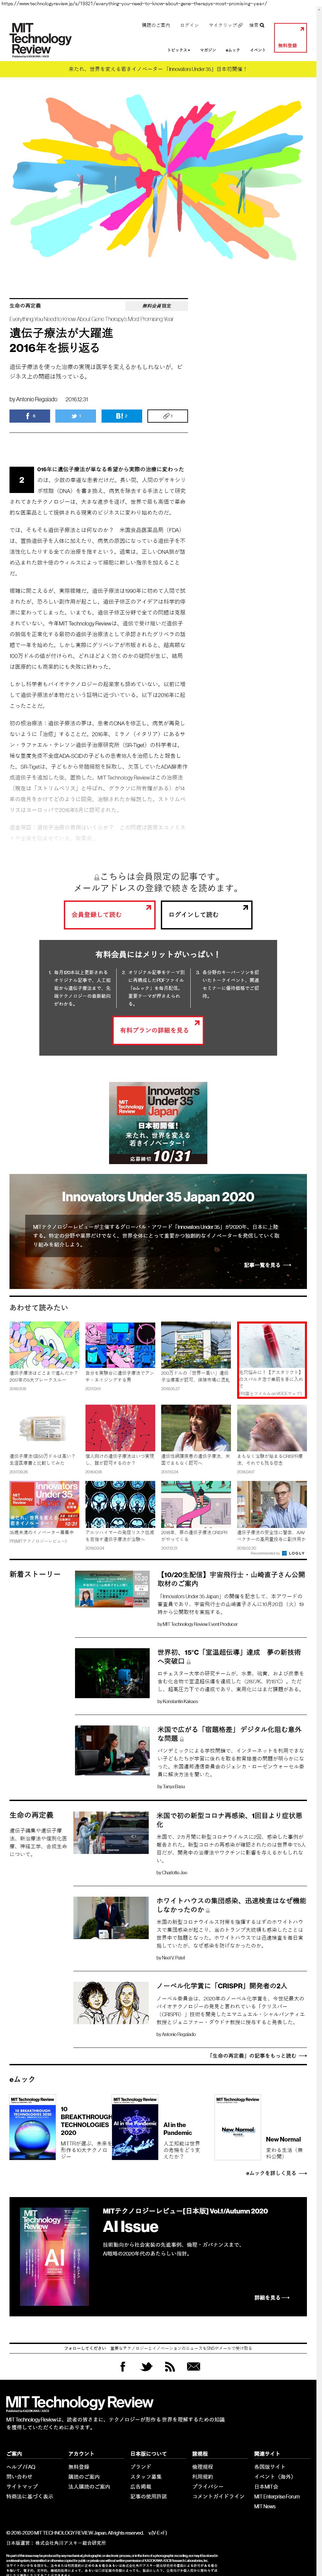Click 会員登録して読む button
The height and width of the screenshot is (2576, 322).
[110, 914]
